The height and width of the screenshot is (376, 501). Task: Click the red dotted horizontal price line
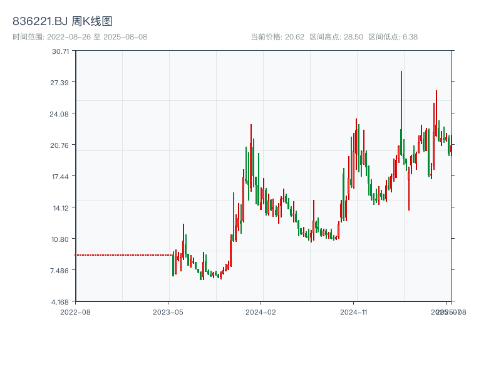123,255
